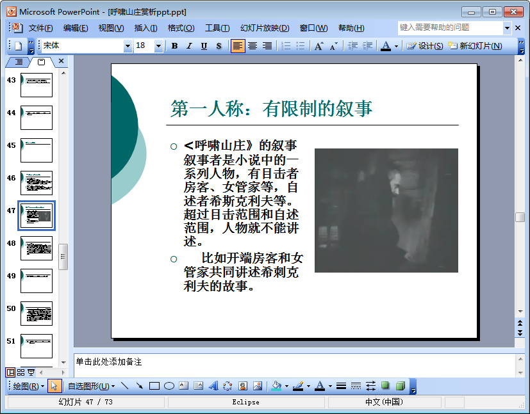Apply fill color bucket
The image size is (530, 414).
pos(276,386)
